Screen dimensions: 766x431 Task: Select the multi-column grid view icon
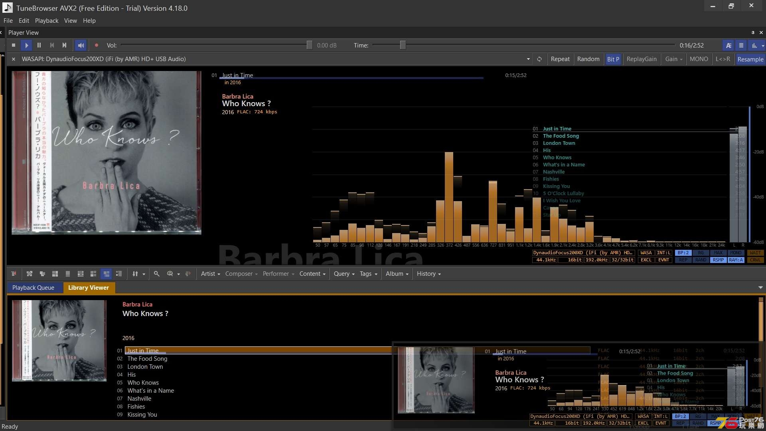click(81, 274)
